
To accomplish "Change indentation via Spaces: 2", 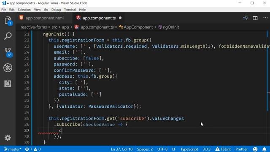I will (x=145, y=149).
